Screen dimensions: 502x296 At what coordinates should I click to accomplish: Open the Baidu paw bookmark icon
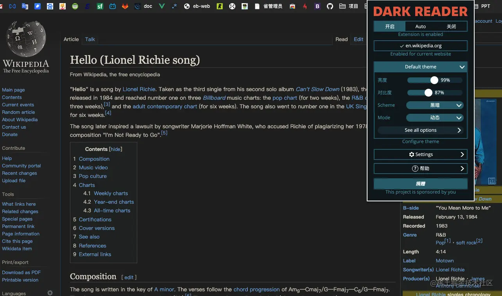tap(50, 6)
